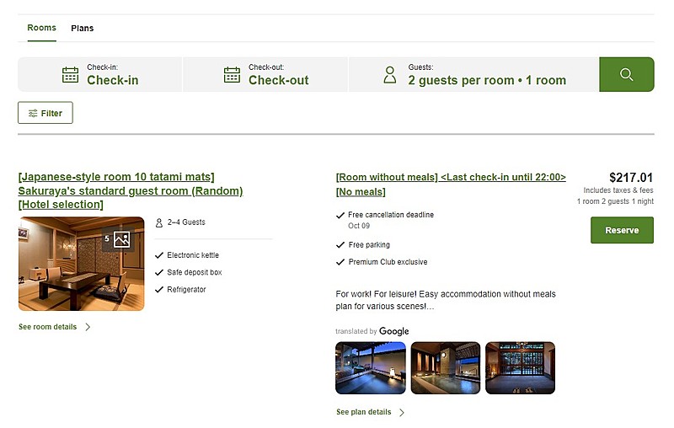The image size is (674, 428).
Task: Open the See plan details link
Action: tap(364, 412)
